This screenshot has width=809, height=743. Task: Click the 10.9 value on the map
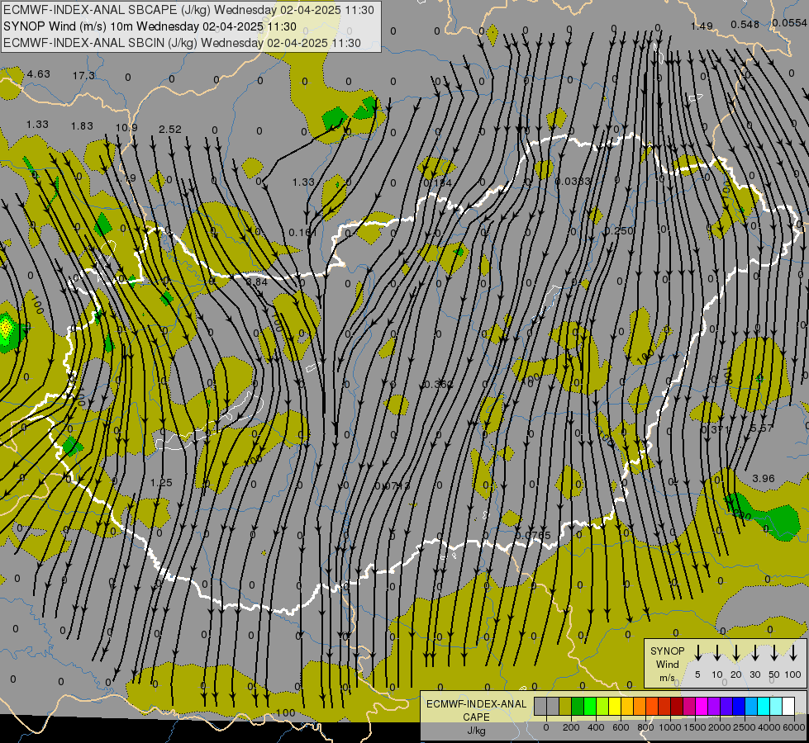tap(126, 127)
